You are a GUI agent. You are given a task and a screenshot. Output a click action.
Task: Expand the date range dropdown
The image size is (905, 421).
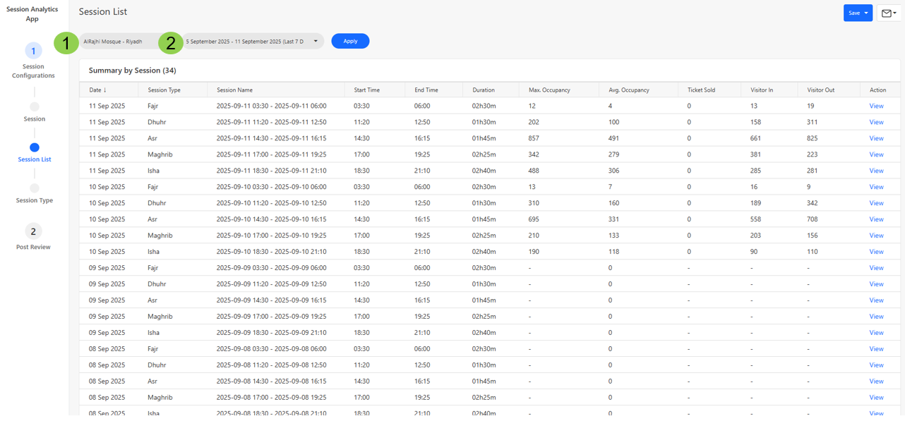point(316,42)
